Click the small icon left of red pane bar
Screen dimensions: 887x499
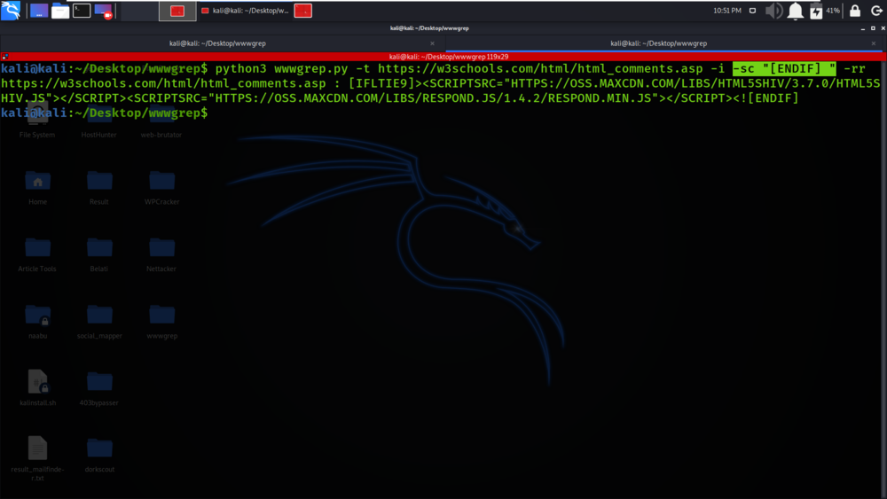[x=4, y=57]
